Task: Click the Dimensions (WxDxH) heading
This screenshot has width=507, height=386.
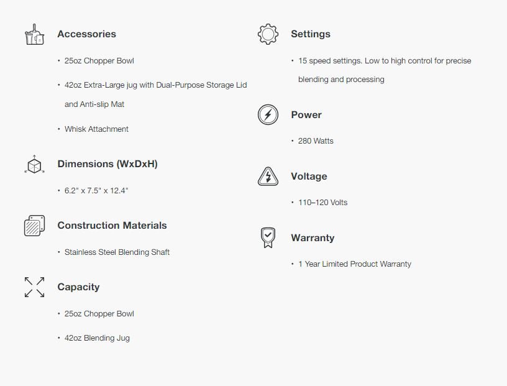Action: [x=107, y=164]
